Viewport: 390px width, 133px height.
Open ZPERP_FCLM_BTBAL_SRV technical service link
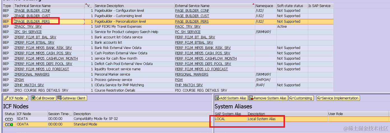click(34, 43)
